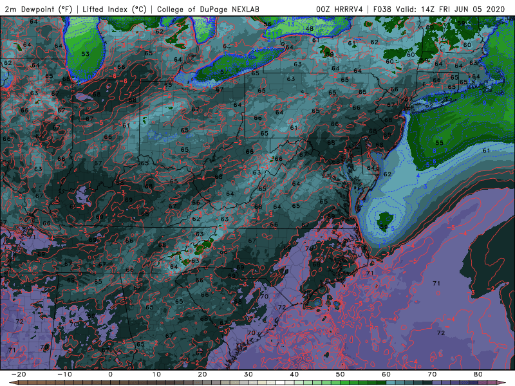The width and height of the screenshot is (515, 386).
Task: Click the 80 tick label on the color scale
Action: pyautogui.click(x=478, y=374)
